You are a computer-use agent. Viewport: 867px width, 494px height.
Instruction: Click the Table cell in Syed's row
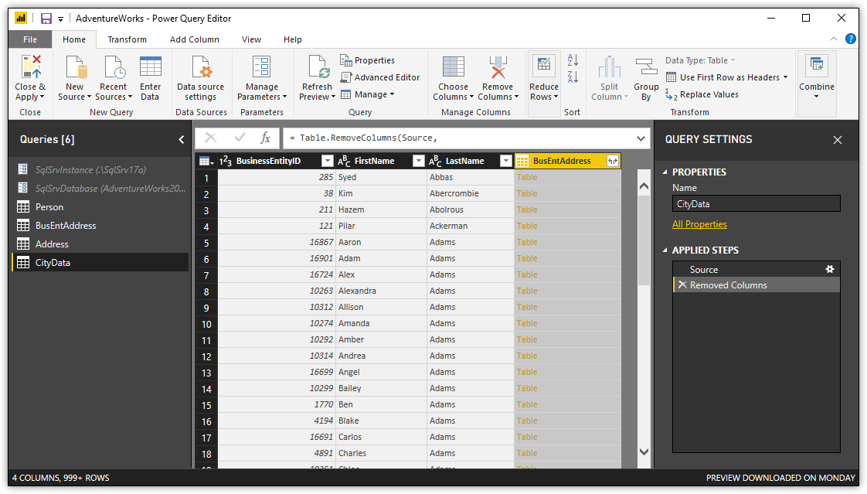point(567,178)
